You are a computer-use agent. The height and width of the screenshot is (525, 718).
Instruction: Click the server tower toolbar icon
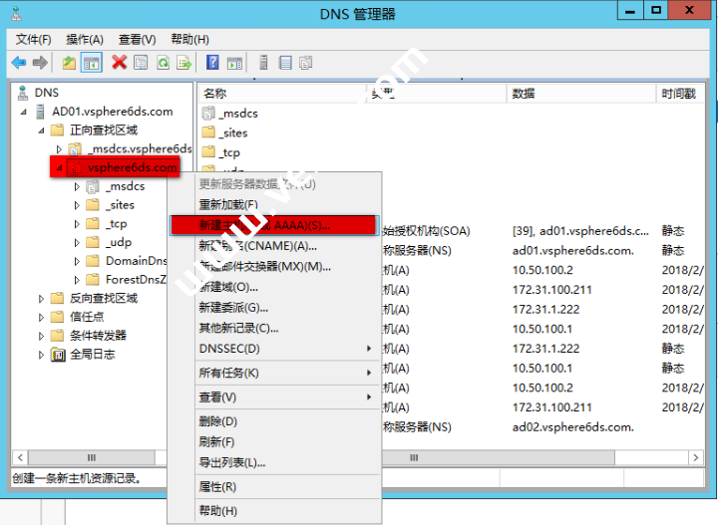[x=263, y=62]
